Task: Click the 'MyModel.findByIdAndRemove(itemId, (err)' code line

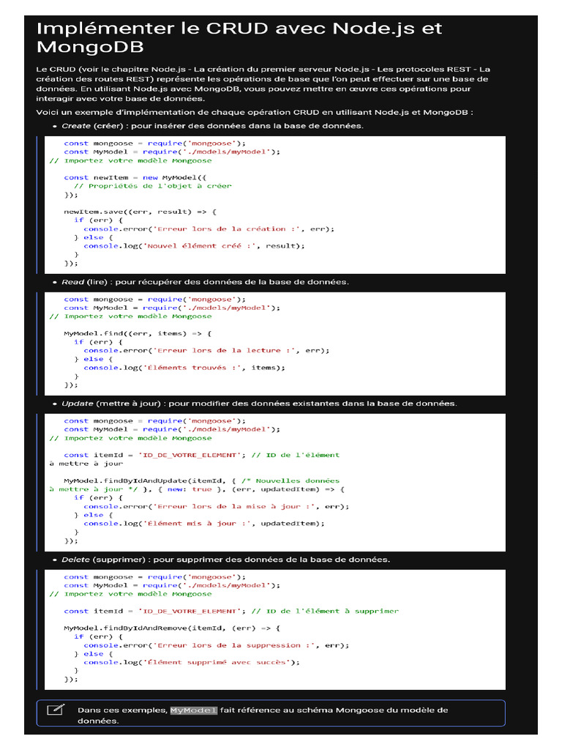Action: point(172,628)
